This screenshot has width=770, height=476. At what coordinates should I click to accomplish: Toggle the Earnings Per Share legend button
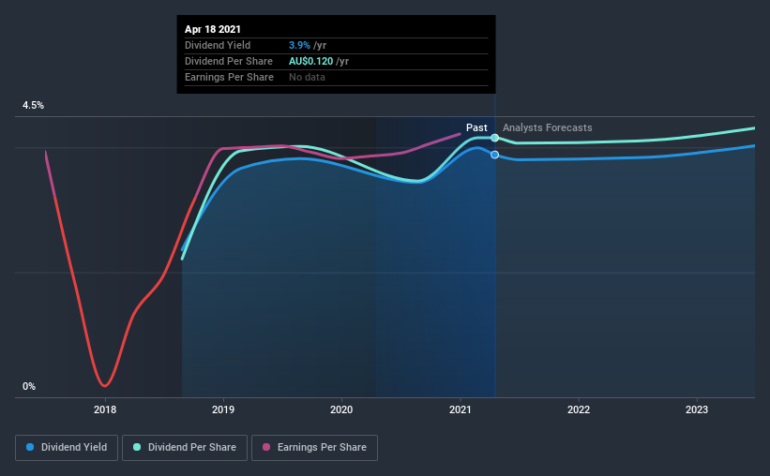click(314, 448)
